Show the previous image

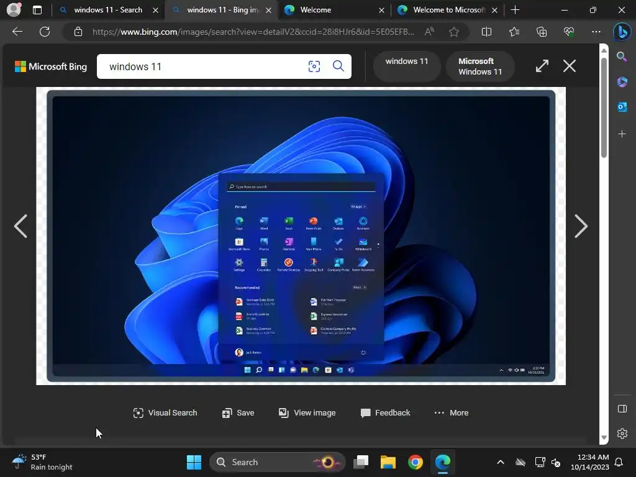tap(20, 226)
